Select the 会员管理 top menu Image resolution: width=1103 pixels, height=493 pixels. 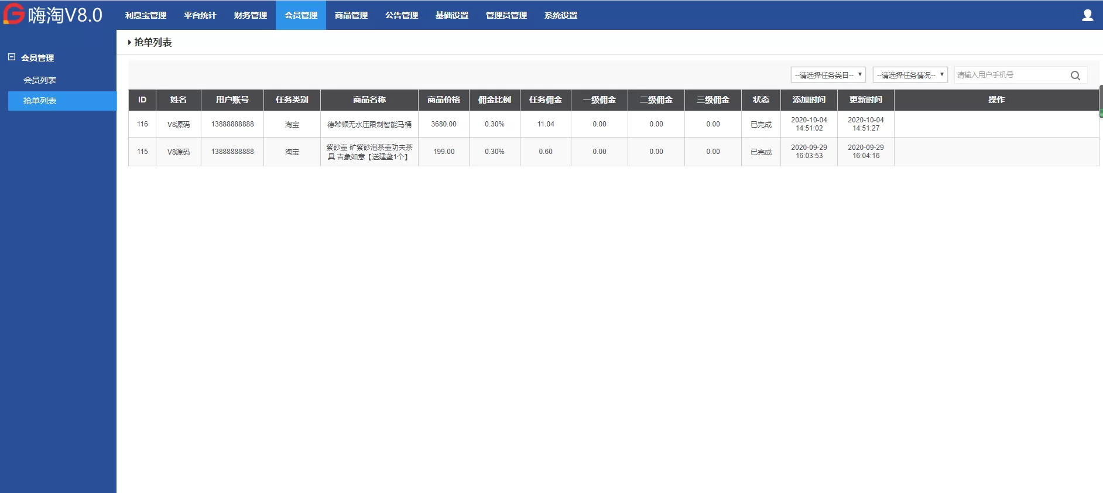[301, 15]
